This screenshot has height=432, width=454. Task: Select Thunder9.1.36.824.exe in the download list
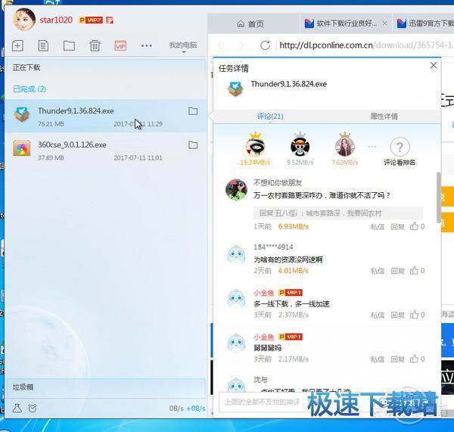pos(106,117)
